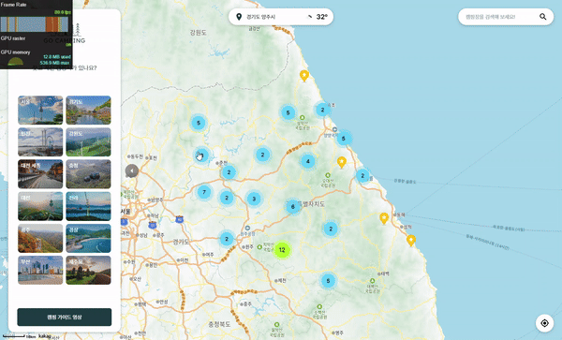Screen dimensions: 562x340
Task: Select the 부산 skyline thumbnail
Action: 40,270
